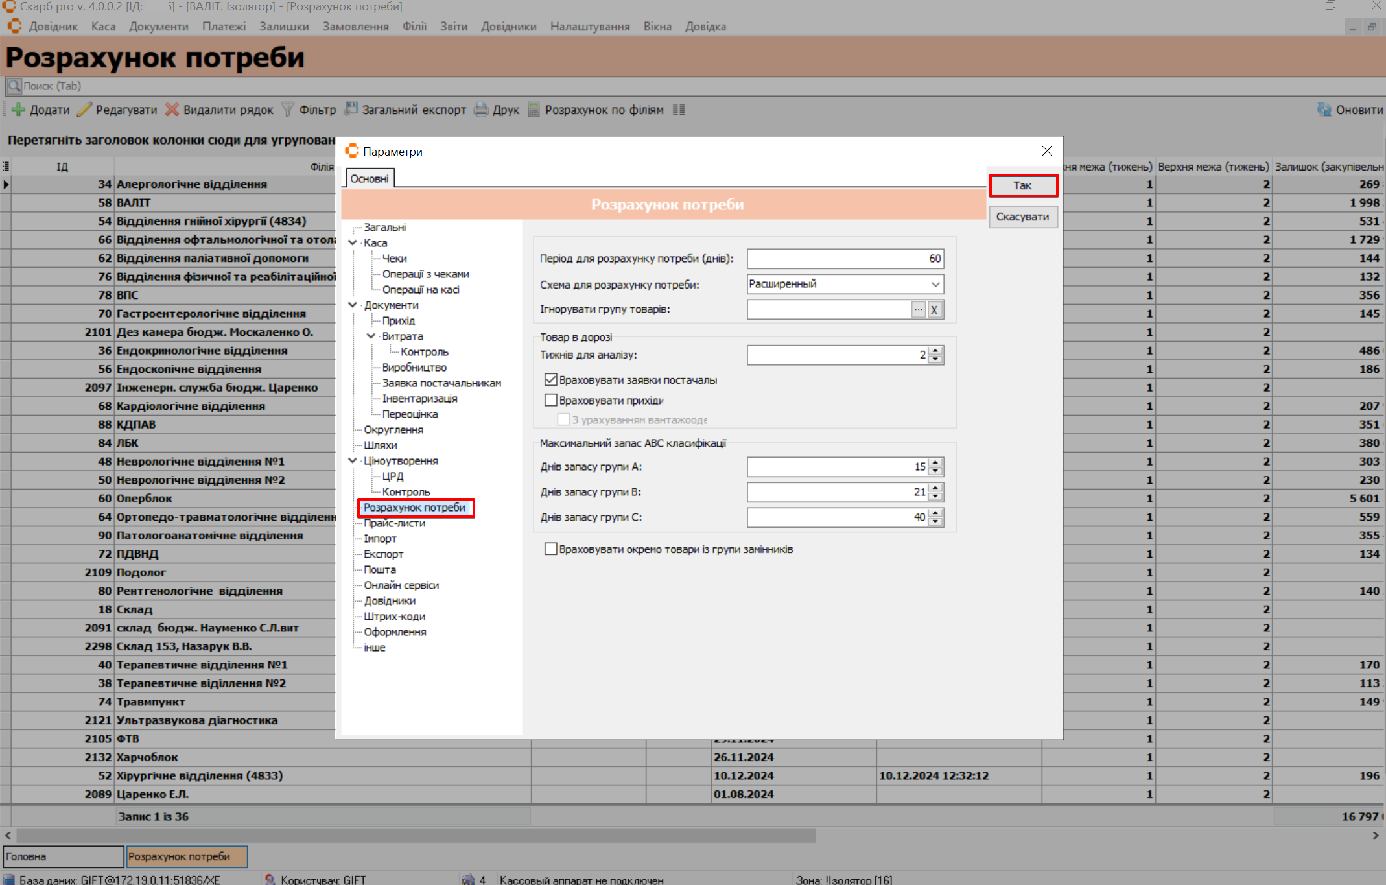The image size is (1386, 885).
Task: Click the green plus Додати icon
Action: (x=18, y=110)
